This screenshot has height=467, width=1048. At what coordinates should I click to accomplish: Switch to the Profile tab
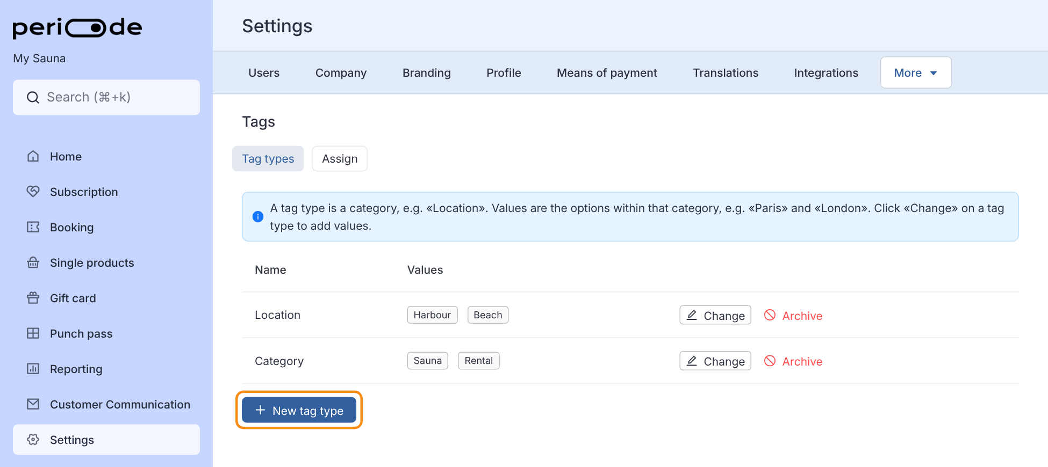pyautogui.click(x=504, y=73)
